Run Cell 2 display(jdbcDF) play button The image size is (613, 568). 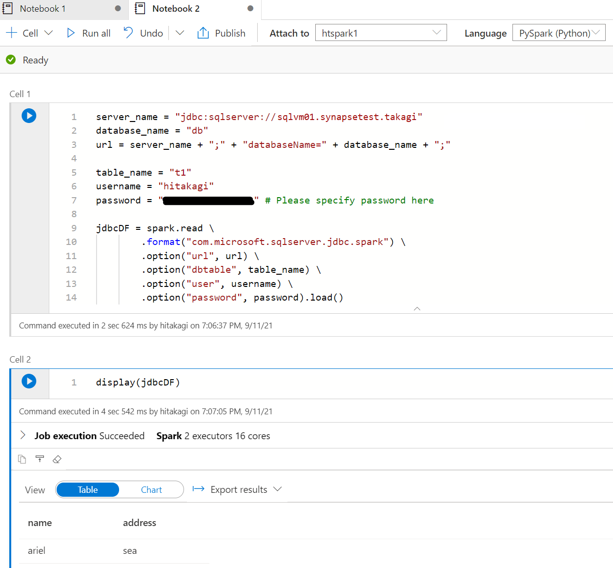29,381
